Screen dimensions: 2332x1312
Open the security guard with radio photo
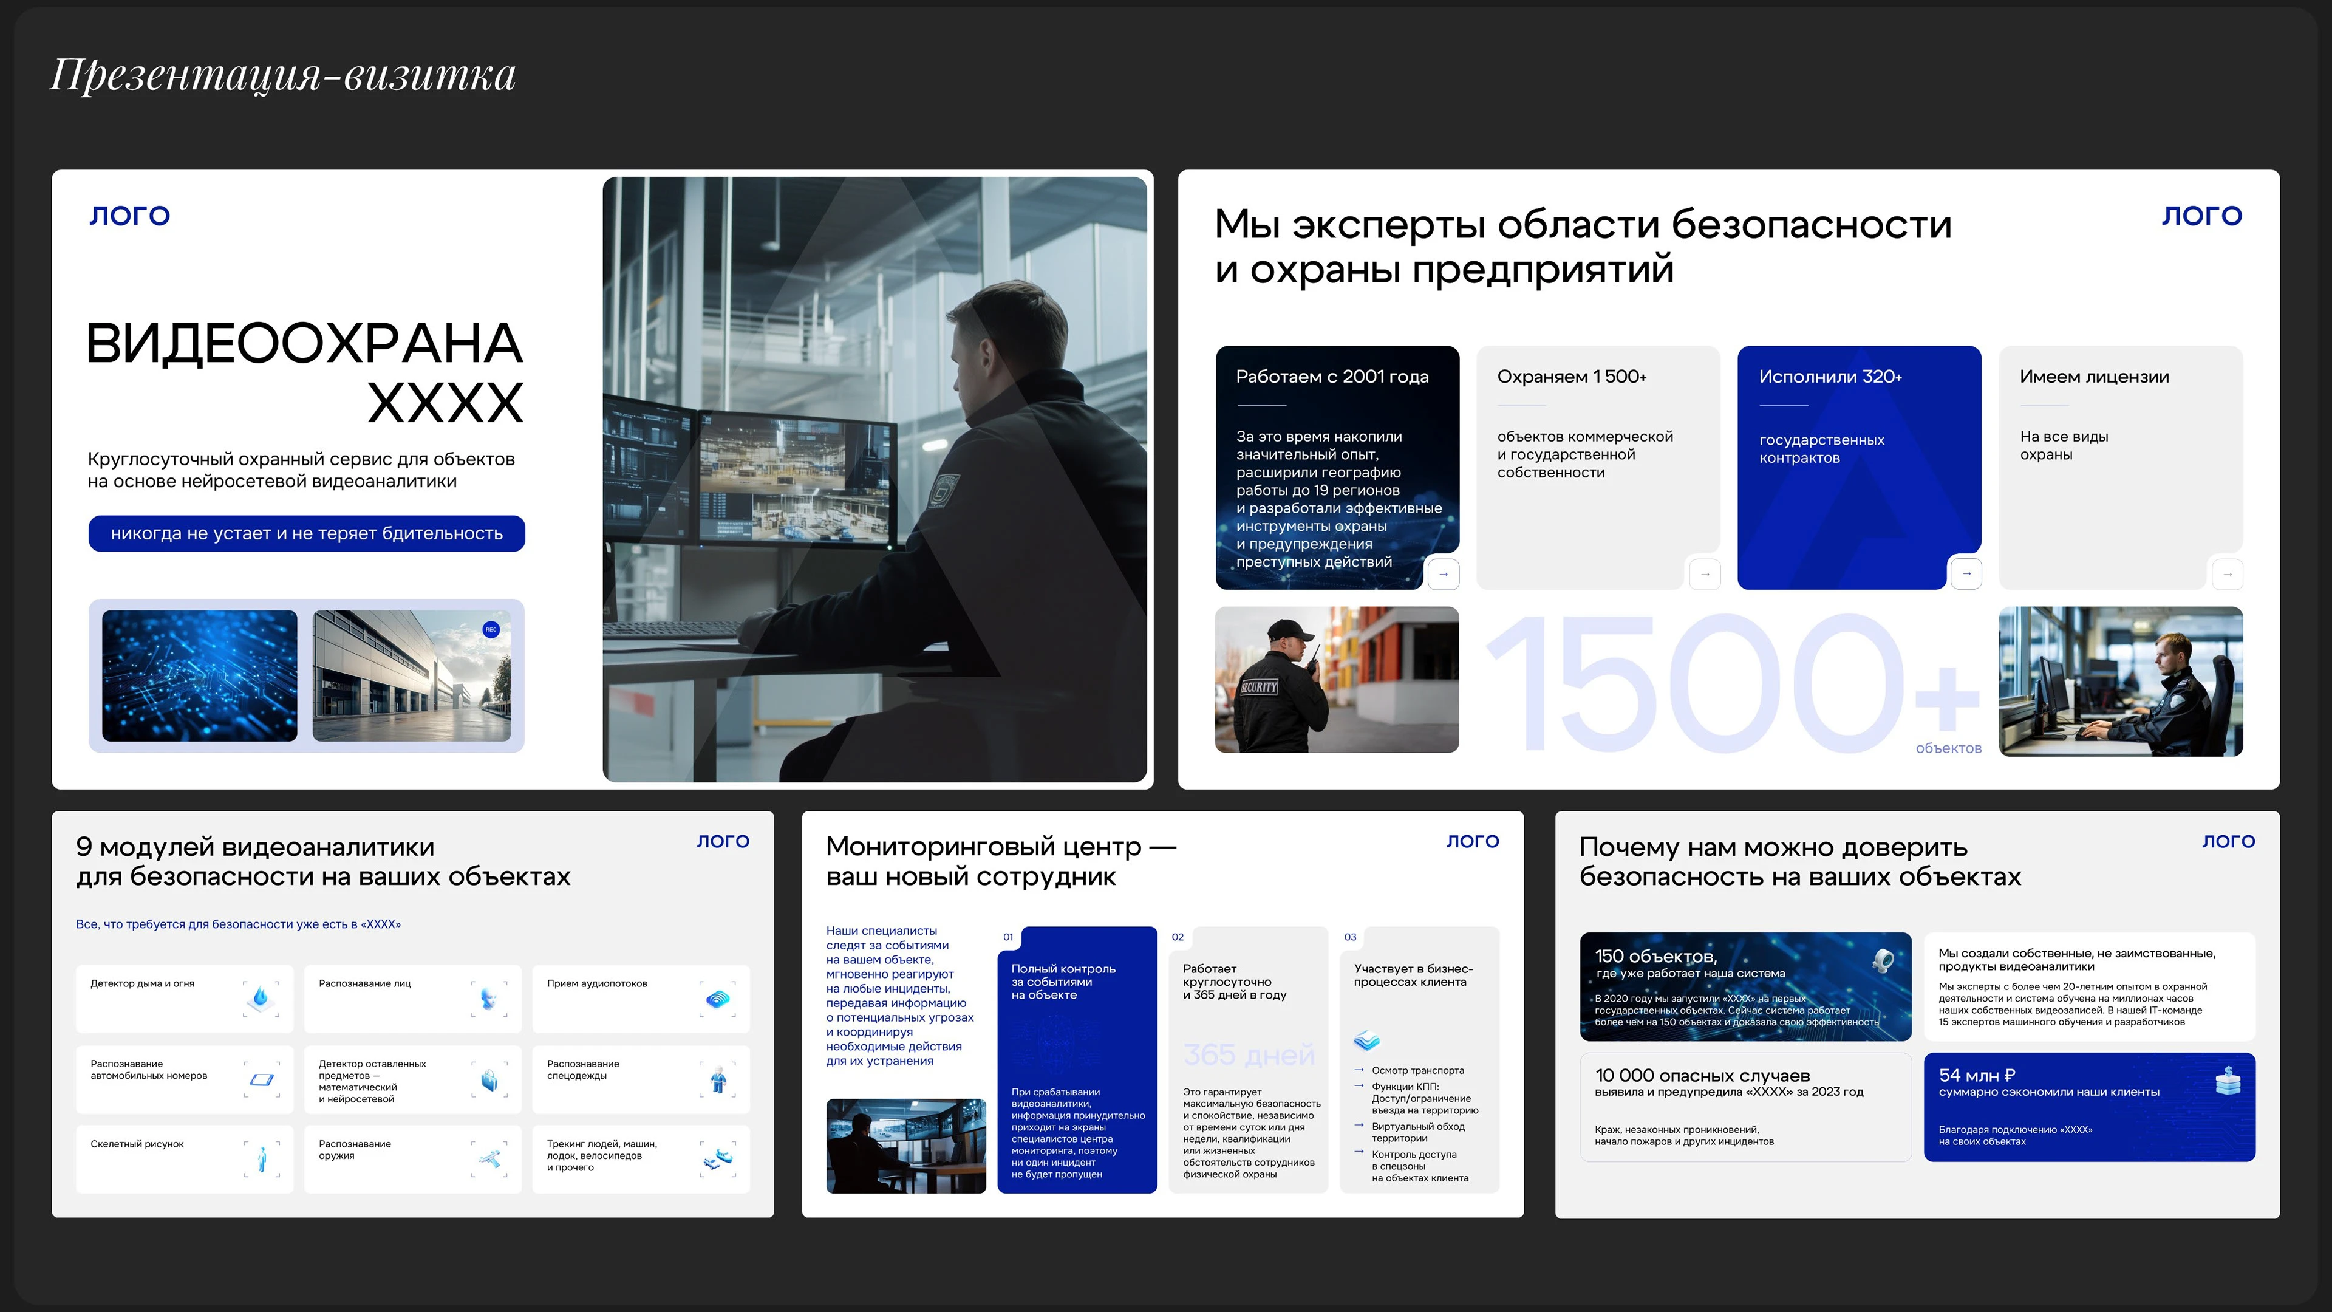[x=1337, y=679]
